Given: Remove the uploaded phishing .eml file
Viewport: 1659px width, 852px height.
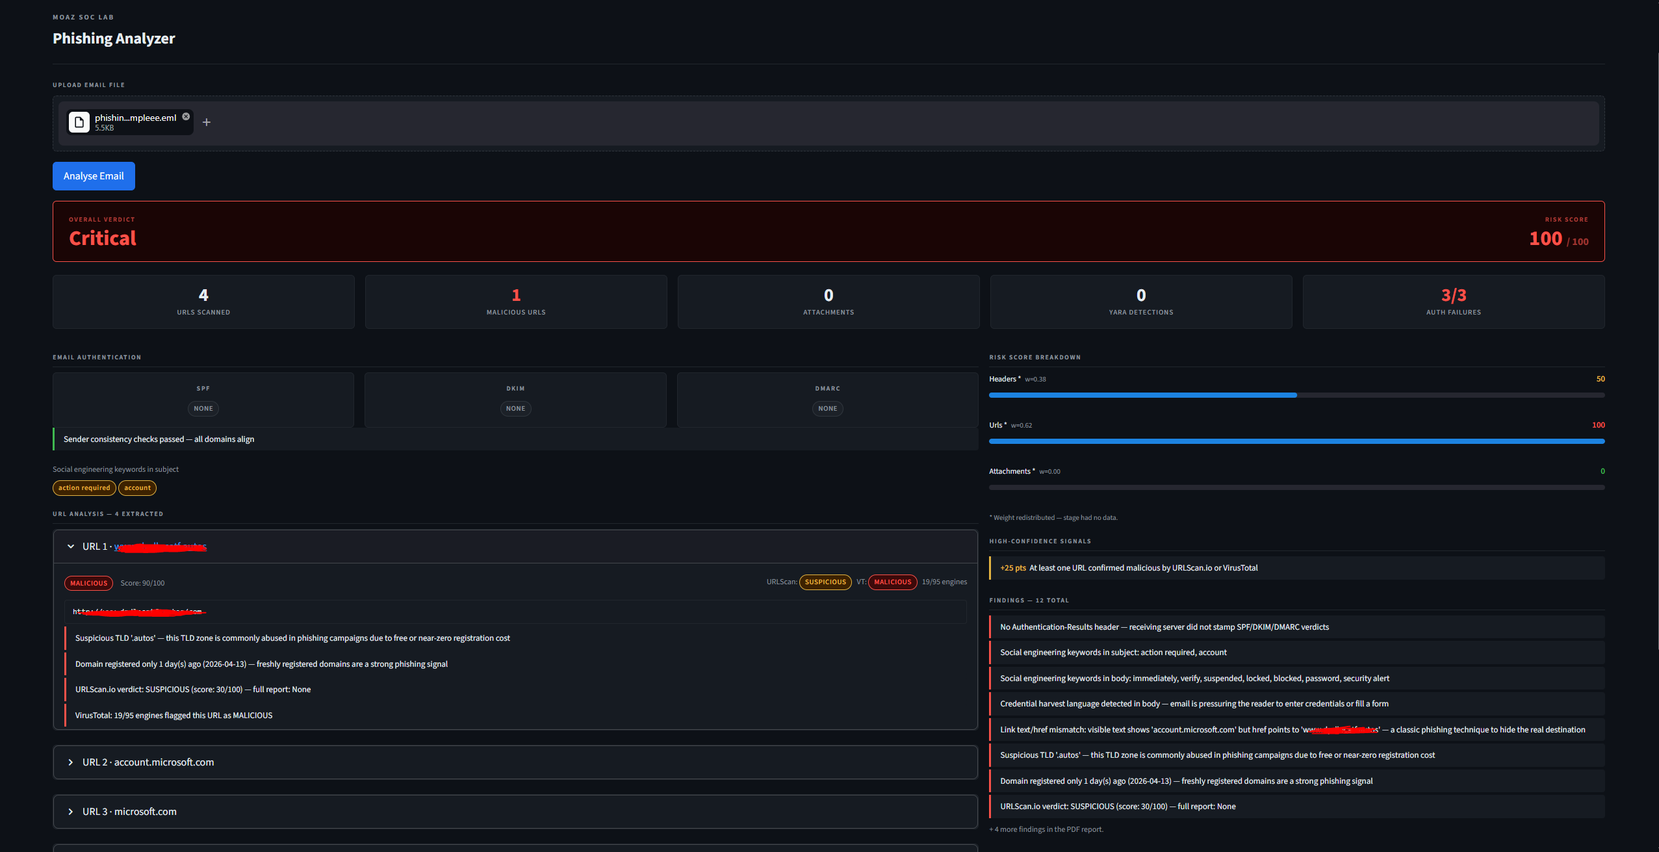Looking at the screenshot, I should tap(186, 116).
